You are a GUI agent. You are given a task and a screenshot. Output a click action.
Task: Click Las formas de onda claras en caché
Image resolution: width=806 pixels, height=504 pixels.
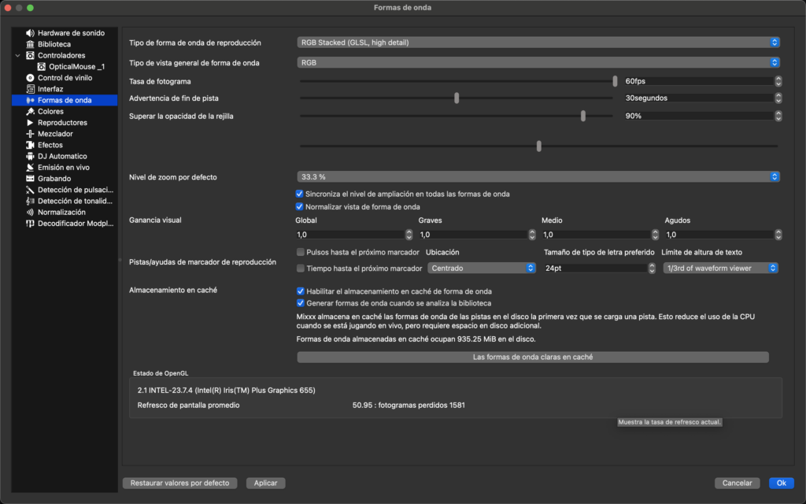533,357
